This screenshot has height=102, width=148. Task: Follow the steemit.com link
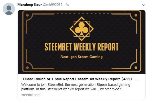pos(31,95)
